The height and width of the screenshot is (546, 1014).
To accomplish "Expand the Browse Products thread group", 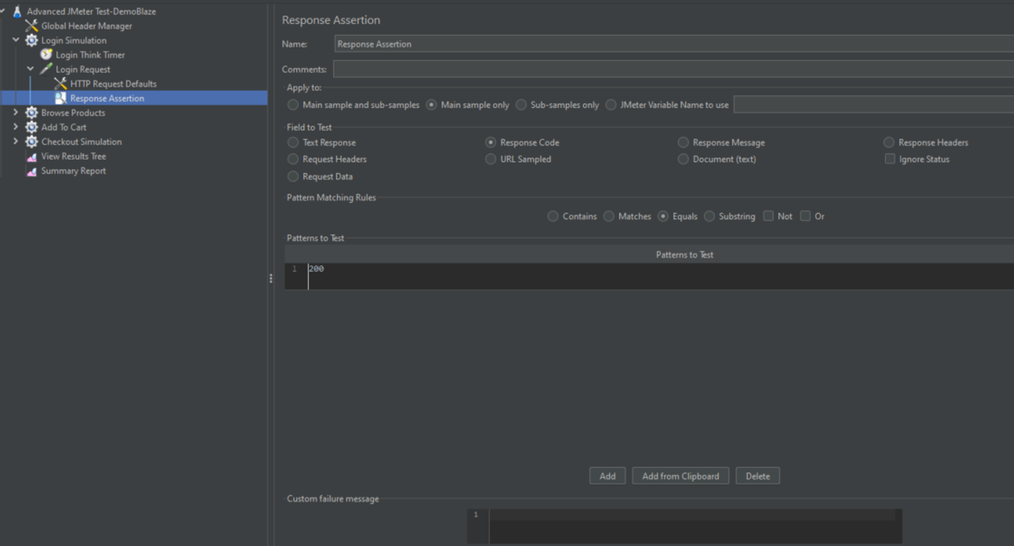I will tap(16, 113).
